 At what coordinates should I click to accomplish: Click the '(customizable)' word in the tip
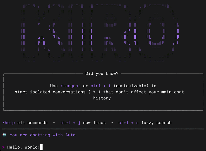click(x=131, y=86)
